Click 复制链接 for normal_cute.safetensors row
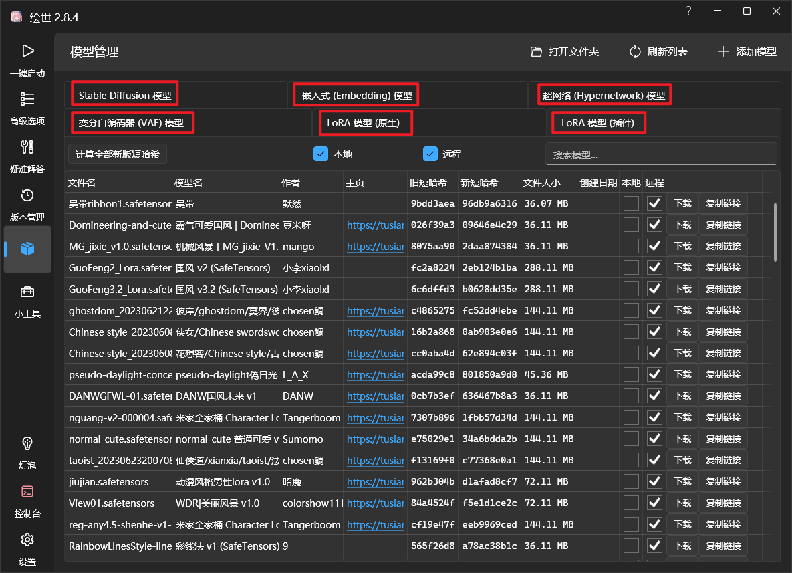Screen dimensions: 792x573 point(723,439)
